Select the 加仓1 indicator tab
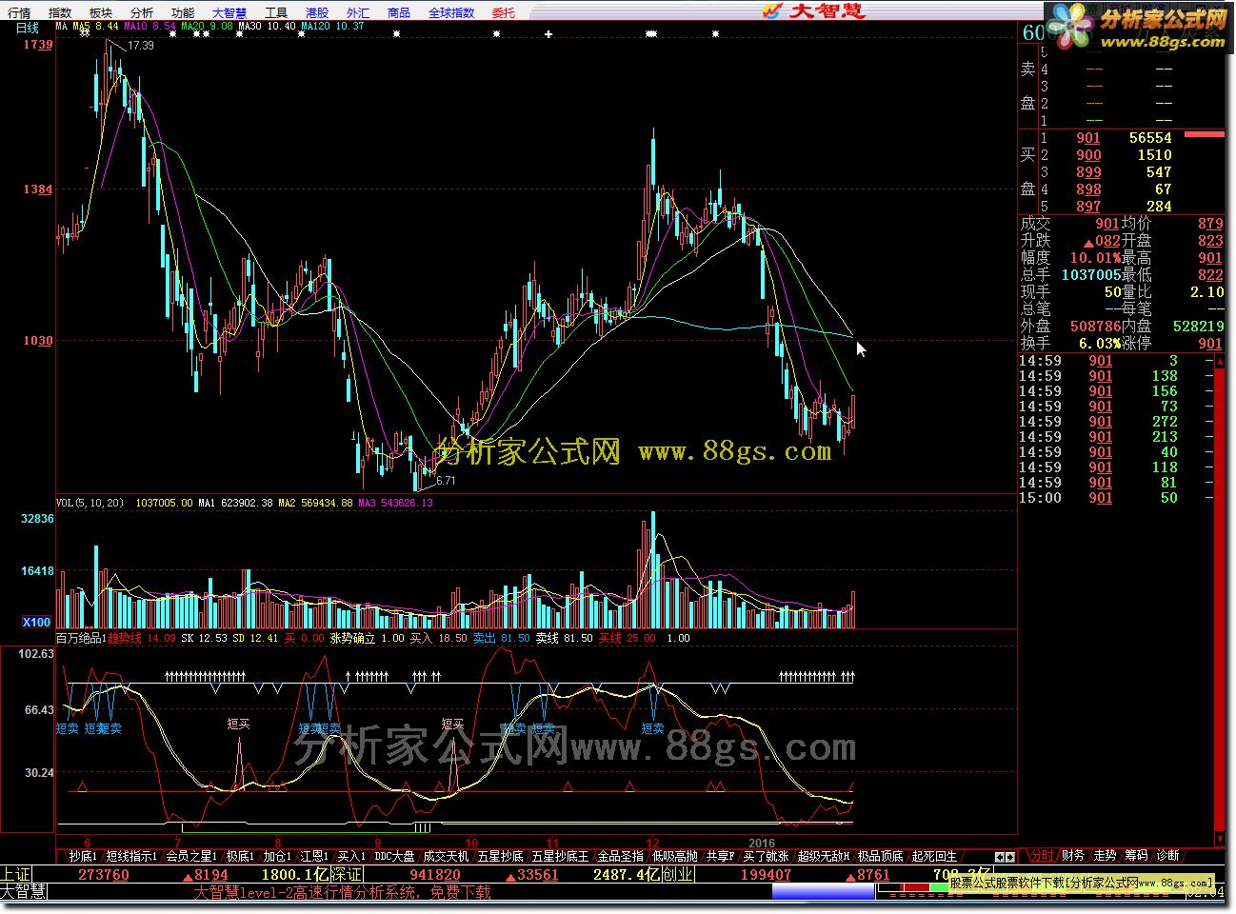The height and width of the screenshot is (914, 1236). pyautogui.click(x=277, y=856)
